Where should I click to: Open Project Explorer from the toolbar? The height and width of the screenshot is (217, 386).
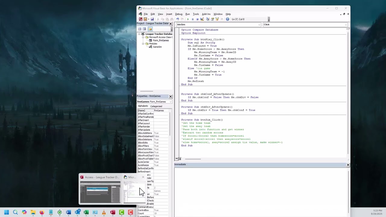[x=208, y=19]
